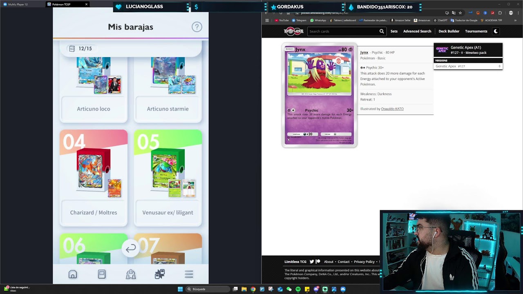Open the Contact link in the footer
This screenshot has height=294, width=523.
pyautogui.click(x=344, y=262)
